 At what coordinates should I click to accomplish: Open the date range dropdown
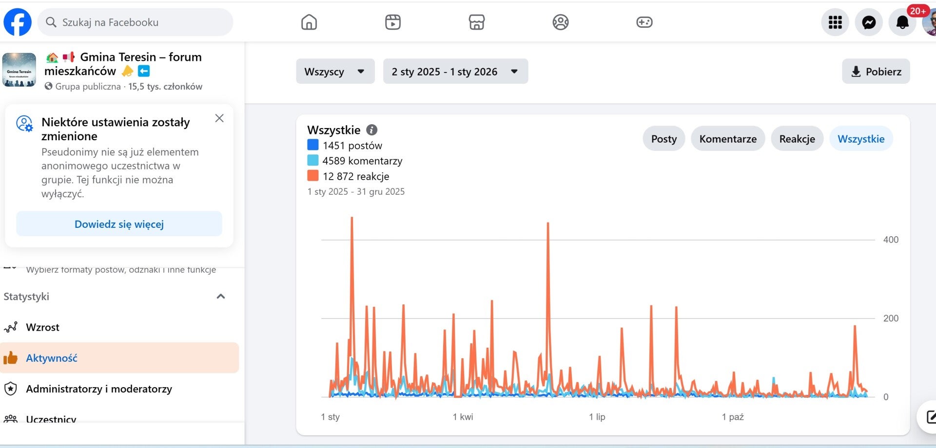pos(455,72)
